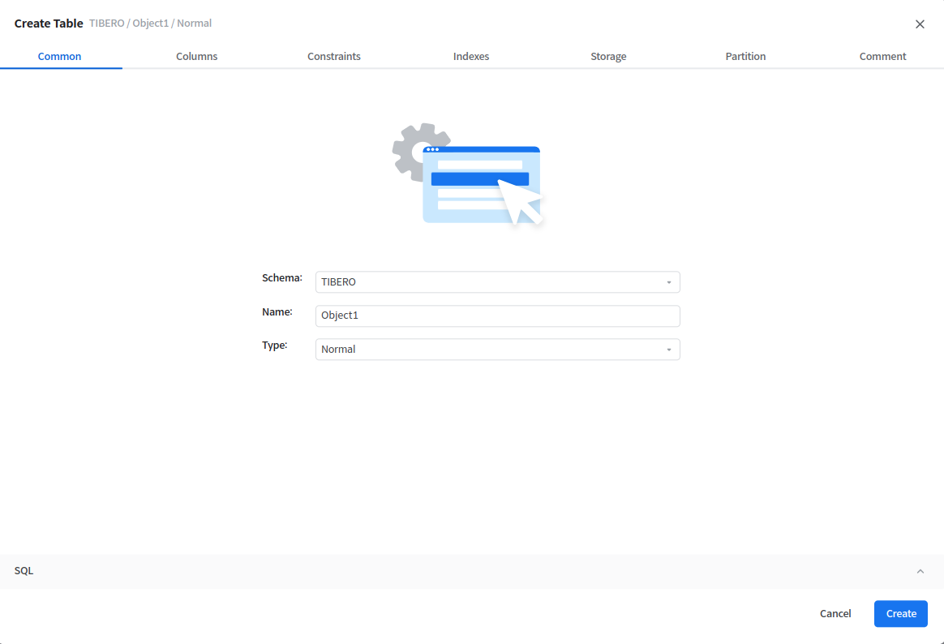Image resolution: width=944 pixels, height=644 pixels.
Task: Show the Comment tab
Action: click(882, 57)
